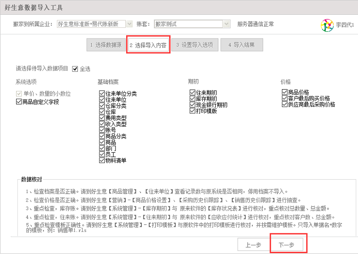Click the 好生意标准版+易代账新版 combo box
Viewport: 358px width, 254px height.
coord(91,24)
